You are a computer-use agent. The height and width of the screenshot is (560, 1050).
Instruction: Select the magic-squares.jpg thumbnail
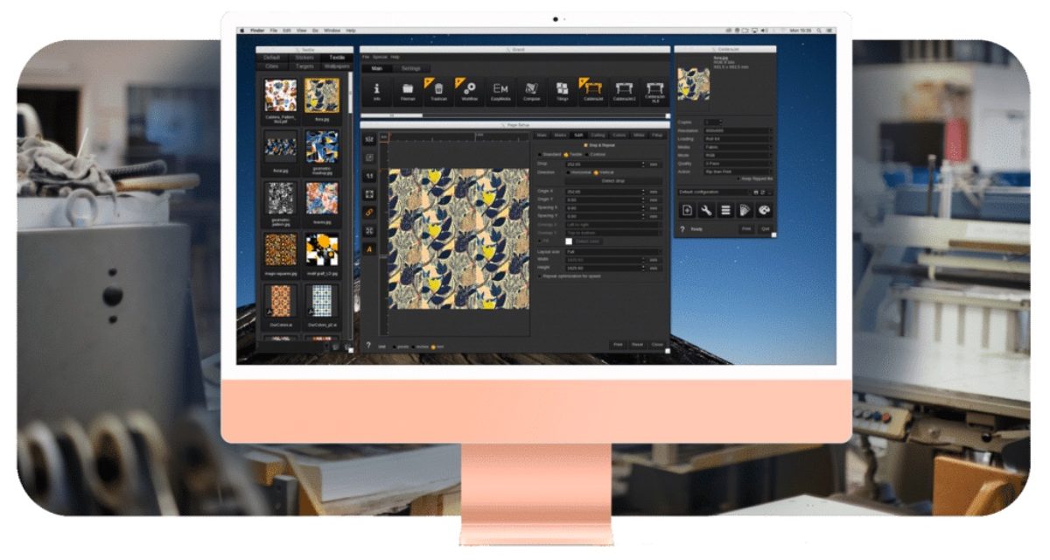pyautogui.click(x=281, y=250)
